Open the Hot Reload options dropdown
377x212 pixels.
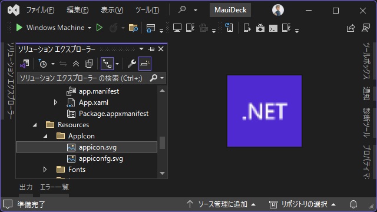(x=123, y=28)
